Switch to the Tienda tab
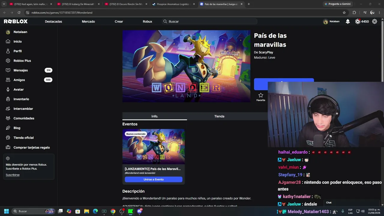 pos(219,116)
